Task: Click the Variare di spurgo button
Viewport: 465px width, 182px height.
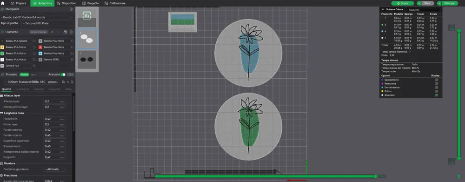Action: pos(39,32)
